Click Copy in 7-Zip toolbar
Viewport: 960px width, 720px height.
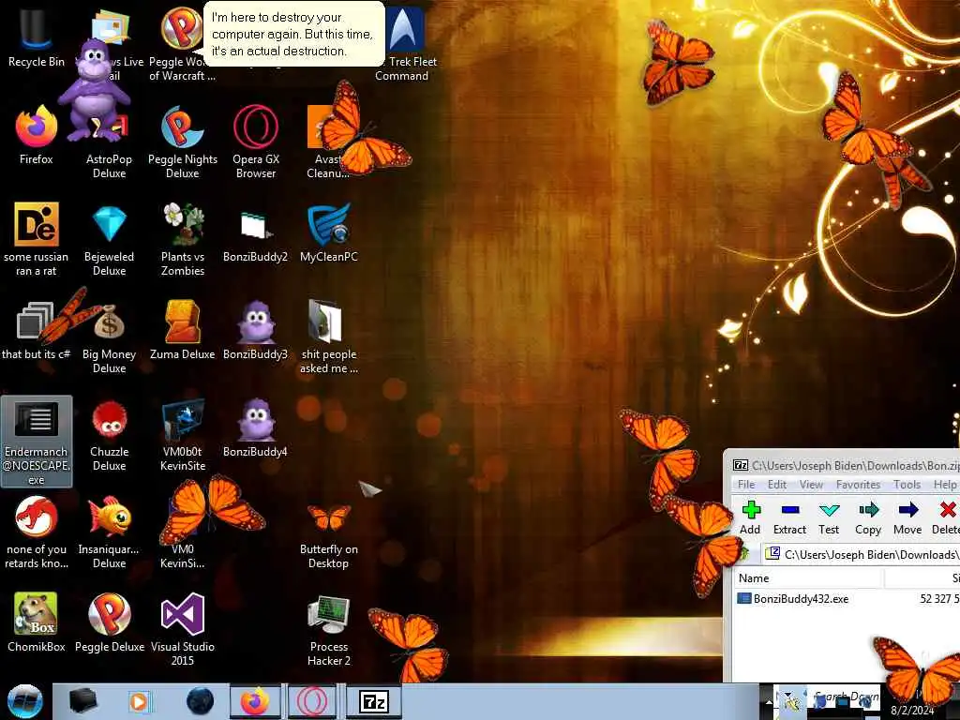(868, 517)
